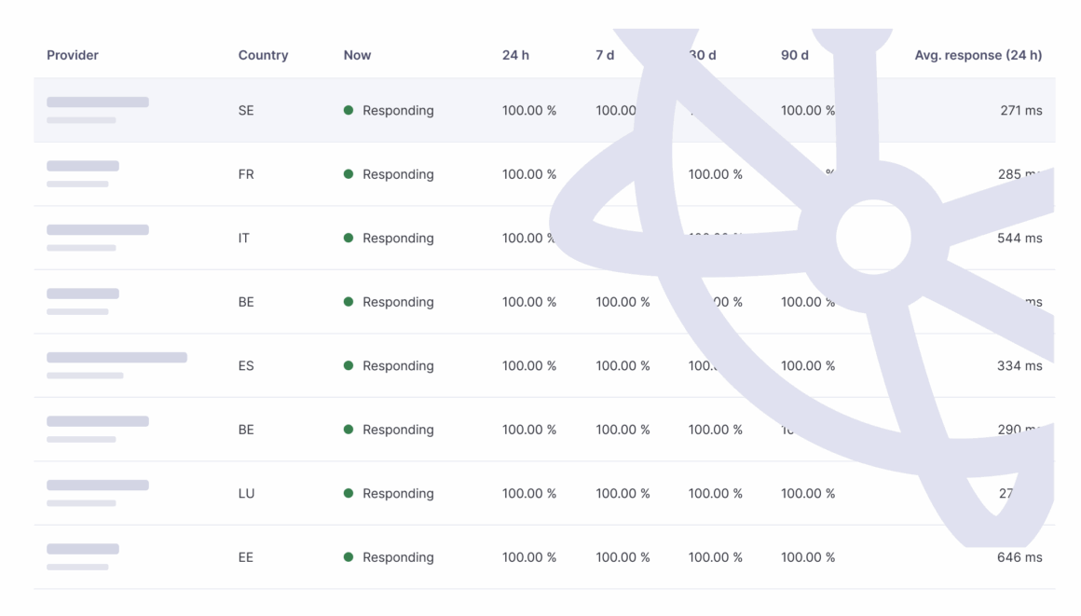Screen dimensions: 1081x616
Task: Click the green status dot in the ES row
Action: 349,365
